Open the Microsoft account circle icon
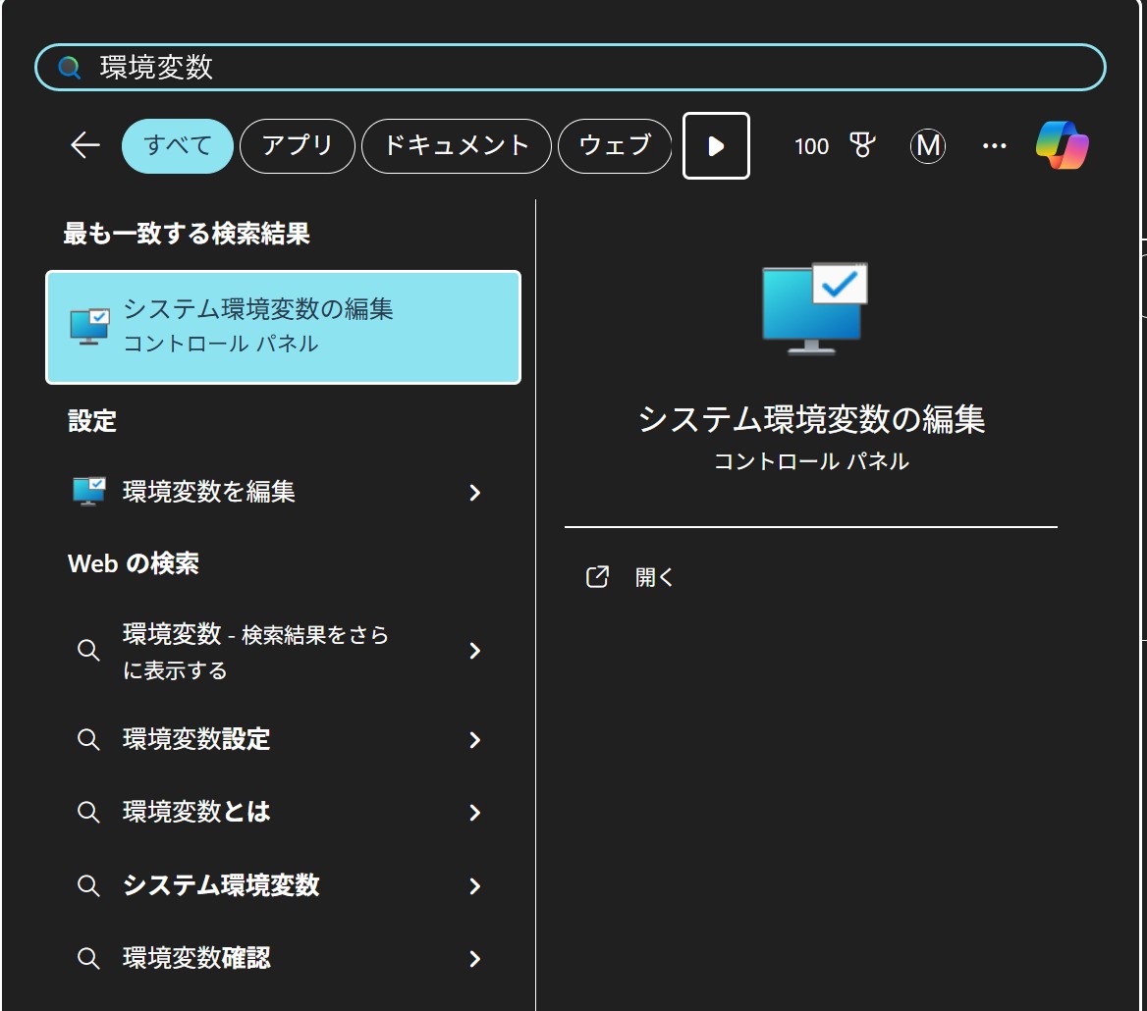 [x=928, y=146]
